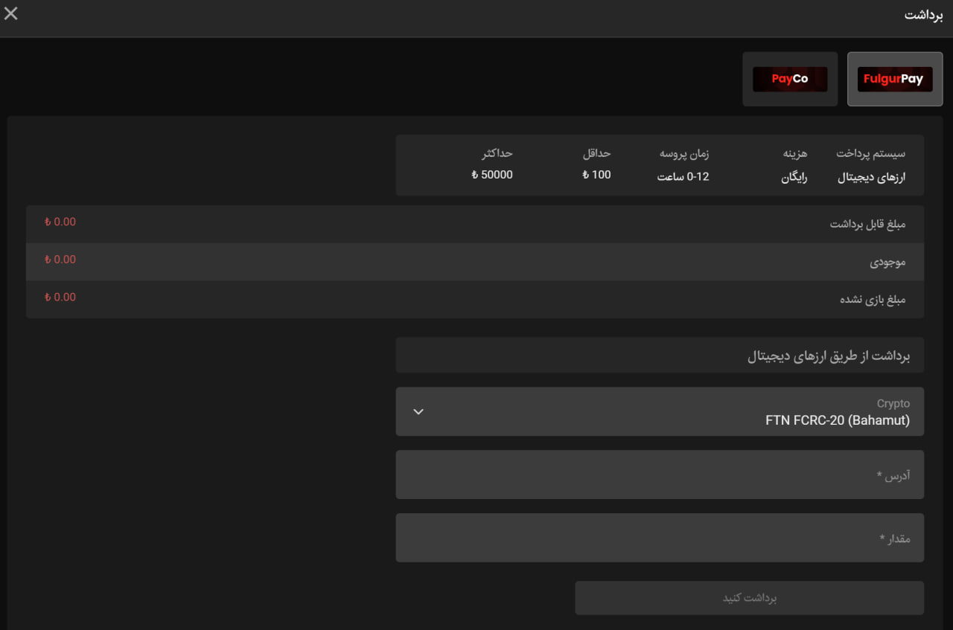Viewport: 953px width, 630px height.
Task: Click the 0-12 hour processing time value
Action: coord(683,177)
